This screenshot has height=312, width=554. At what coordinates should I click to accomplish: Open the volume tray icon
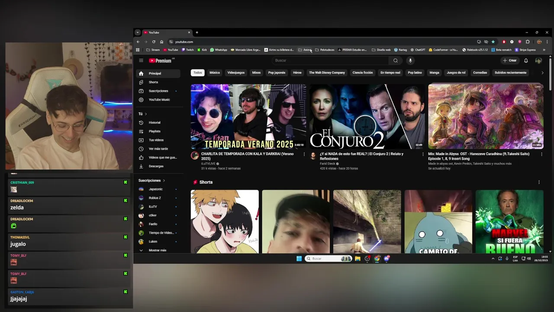click(529, 259)
